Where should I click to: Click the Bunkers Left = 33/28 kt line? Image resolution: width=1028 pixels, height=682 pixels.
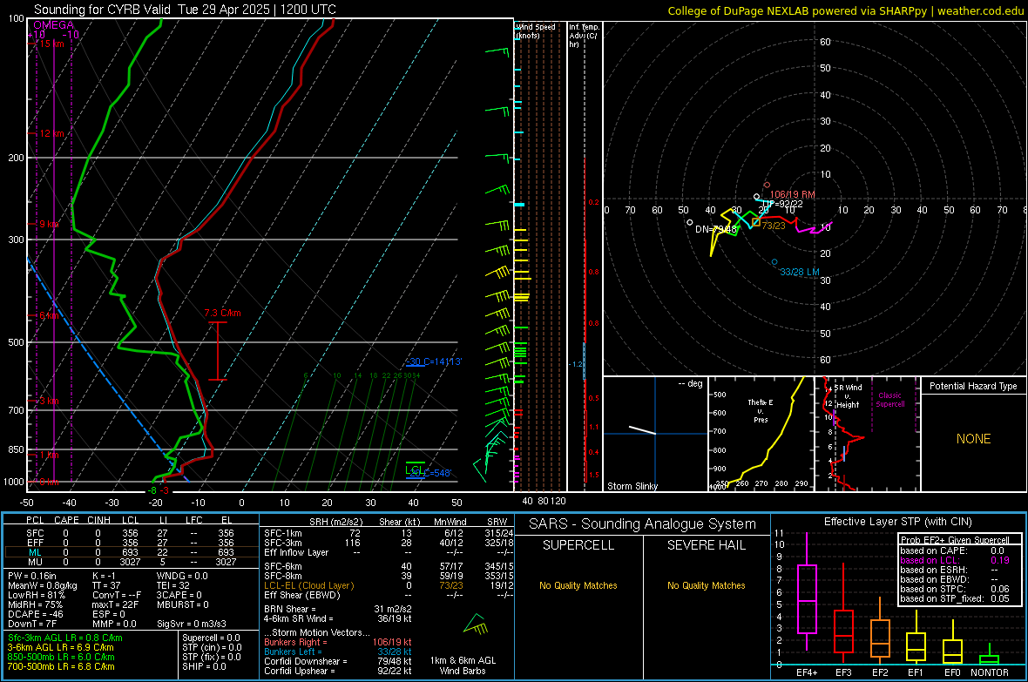click(x=338, y=652)
